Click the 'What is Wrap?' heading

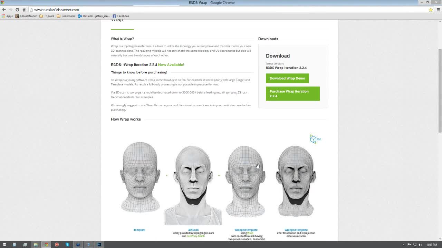(122, 39)
